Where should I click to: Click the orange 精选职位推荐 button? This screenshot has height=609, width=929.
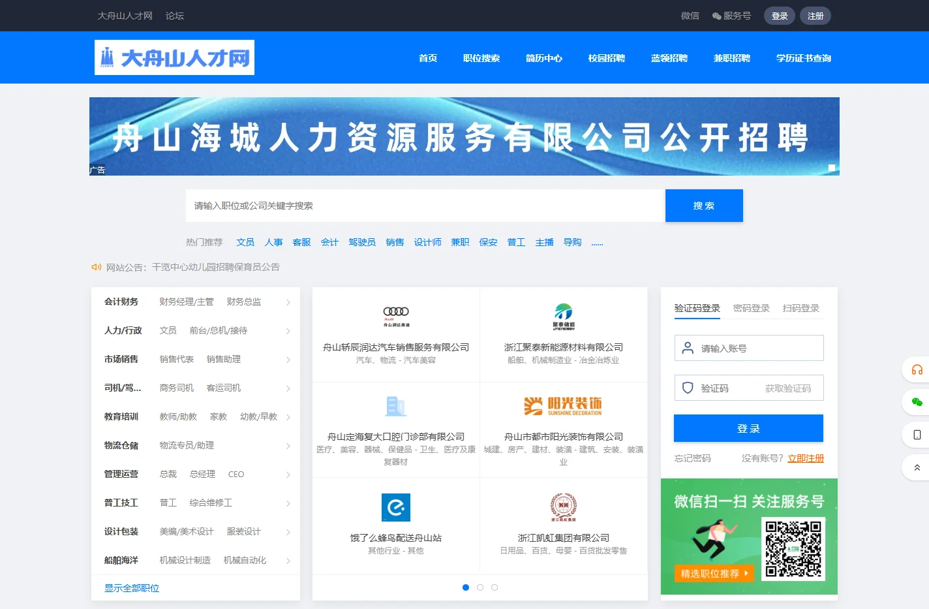[714, 573]
